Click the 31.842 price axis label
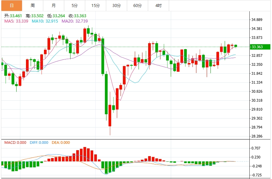This screenshot has height=179, width=272. [257, 74]
